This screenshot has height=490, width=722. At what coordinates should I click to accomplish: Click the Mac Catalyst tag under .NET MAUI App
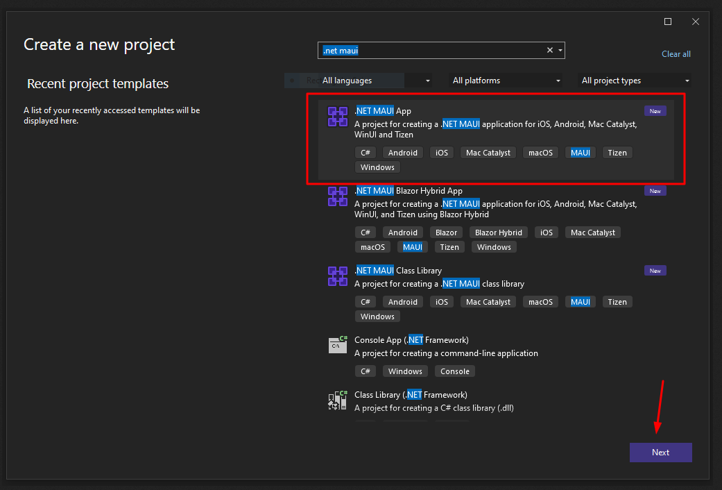coord(488,153)
